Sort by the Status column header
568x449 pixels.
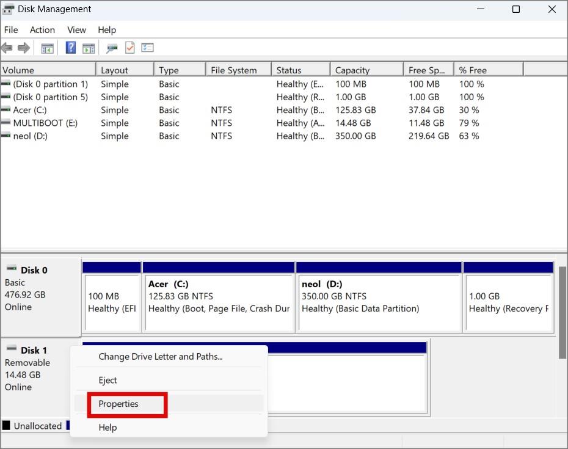coord(300,70)
